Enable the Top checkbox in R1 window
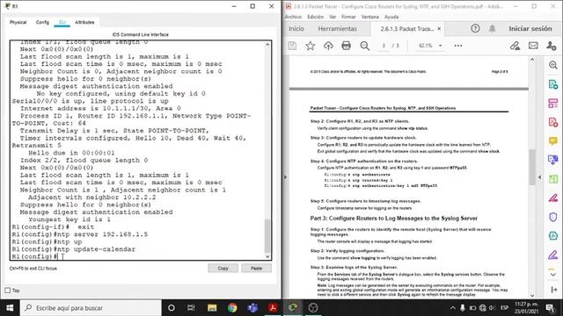Viewport: 563px width, 316px height. pos(8,291)
